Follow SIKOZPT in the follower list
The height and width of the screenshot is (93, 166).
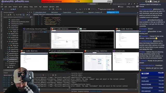coord(161,78)
